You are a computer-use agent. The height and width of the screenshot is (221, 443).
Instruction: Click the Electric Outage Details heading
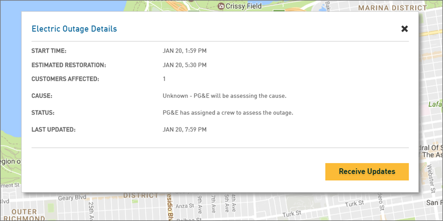(74, 29)
